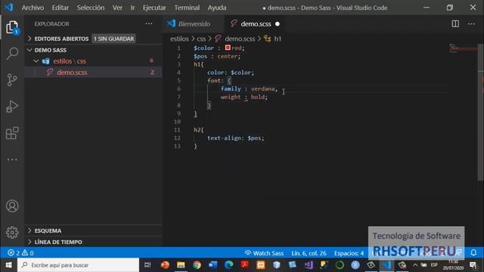
Task: Open the Extensions view
Action: 12,133
